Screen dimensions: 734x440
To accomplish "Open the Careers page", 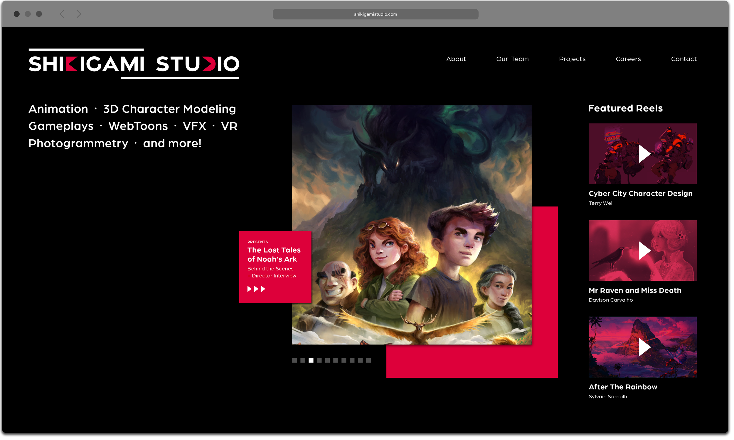I will [x=628, y=59].
